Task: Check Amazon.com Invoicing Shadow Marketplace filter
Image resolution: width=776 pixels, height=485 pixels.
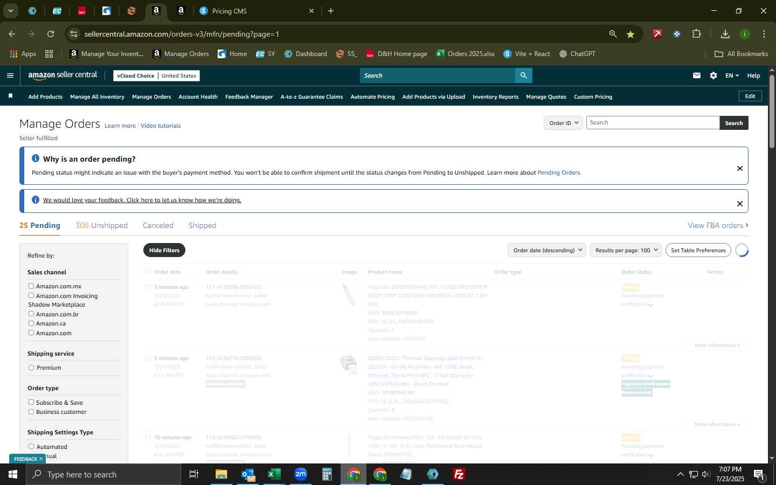Action: 31,295
